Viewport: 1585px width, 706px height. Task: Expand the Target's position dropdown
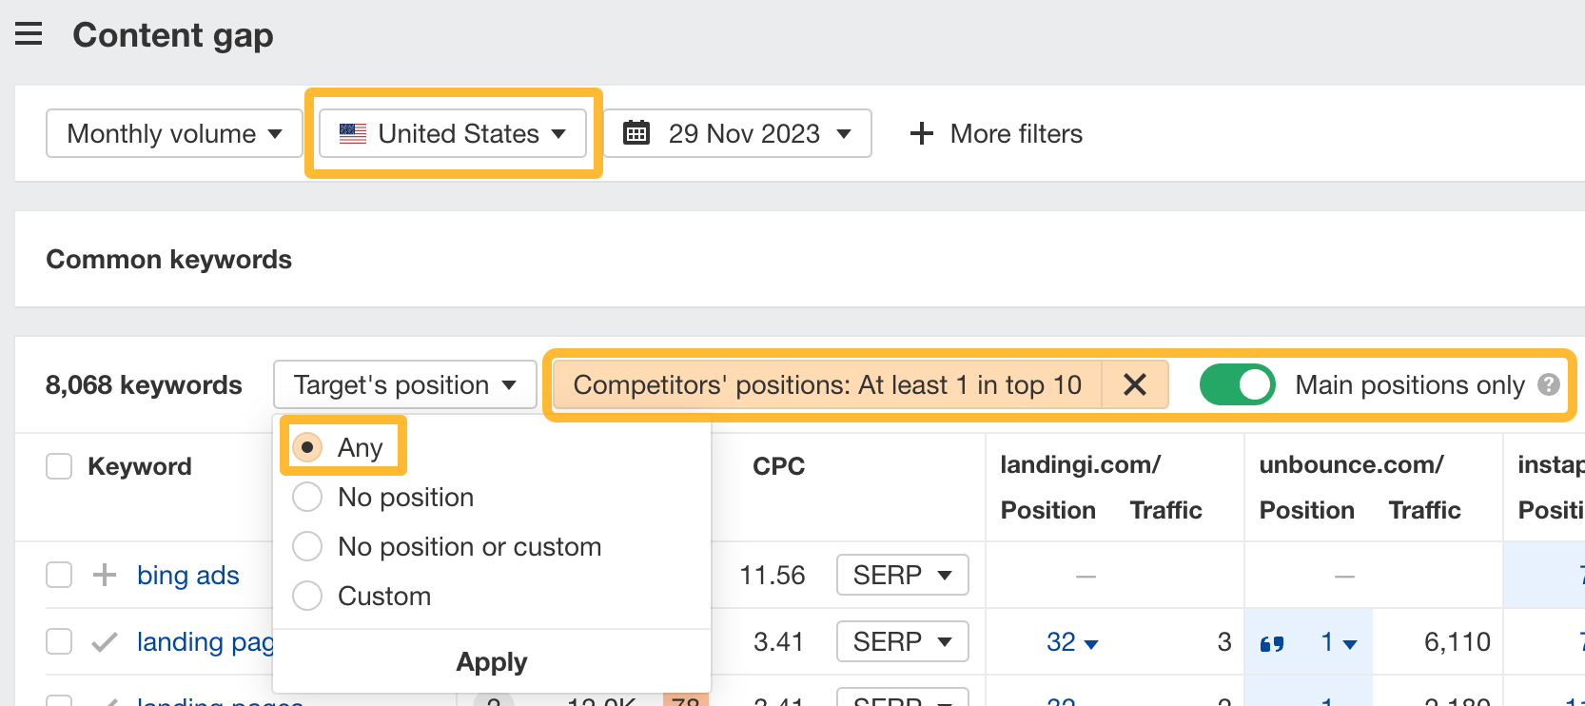tap(404, 384)
